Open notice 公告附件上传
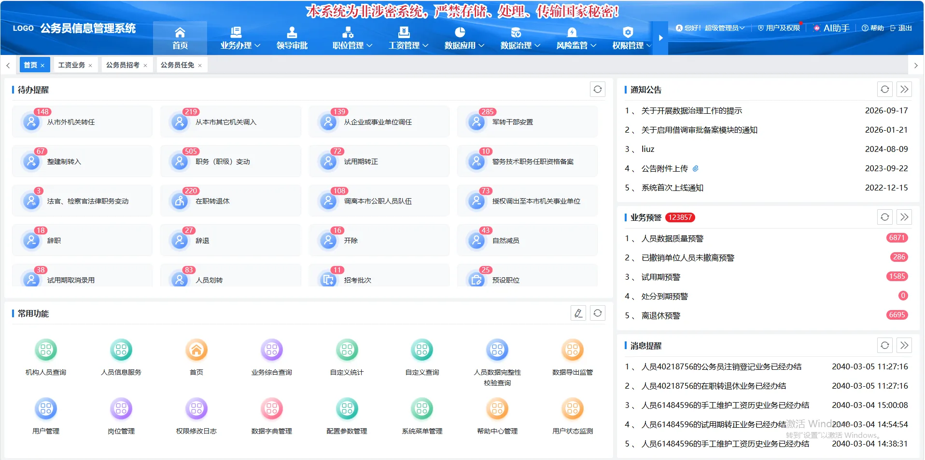The height and width of the screenshot is (460, 925). [x=664, y=168]
